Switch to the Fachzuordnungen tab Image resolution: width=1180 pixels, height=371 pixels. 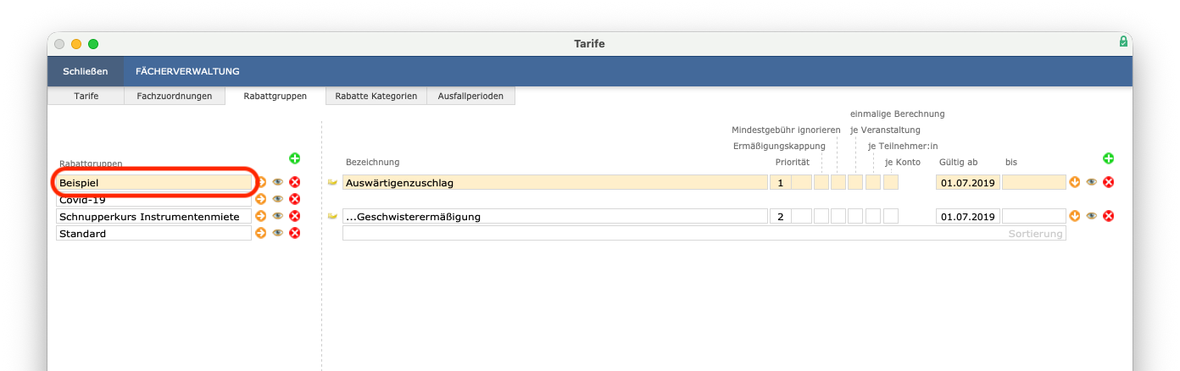point(175,96)
